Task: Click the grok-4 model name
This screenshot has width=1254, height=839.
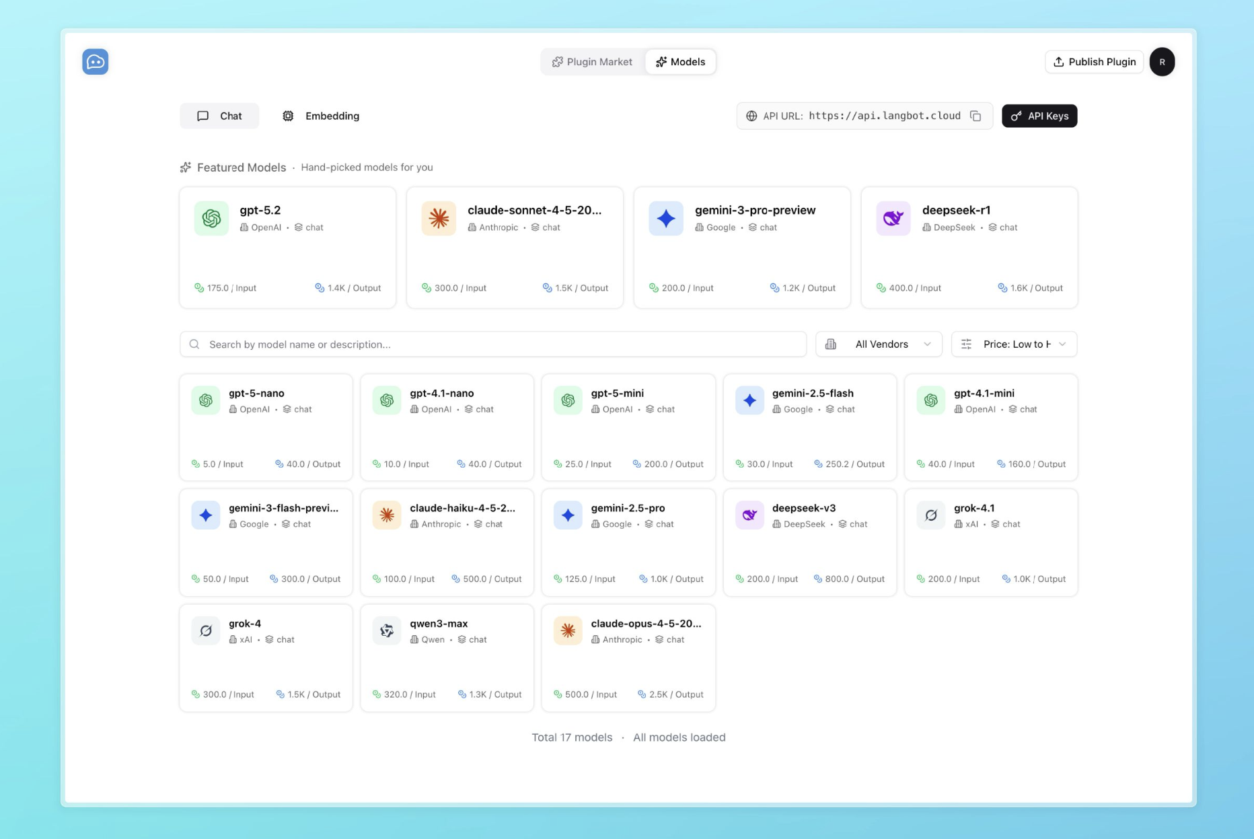Action: click(245, 624)
